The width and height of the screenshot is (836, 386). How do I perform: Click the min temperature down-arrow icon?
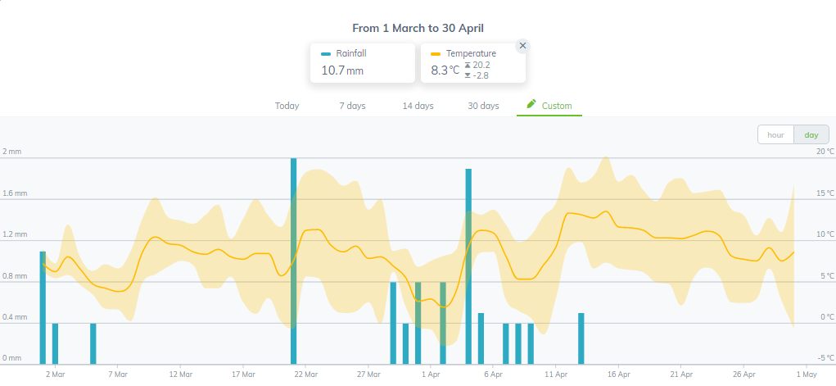[468, 76]
